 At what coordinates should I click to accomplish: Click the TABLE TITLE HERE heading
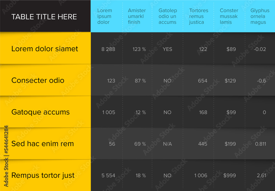click(44, 17)
